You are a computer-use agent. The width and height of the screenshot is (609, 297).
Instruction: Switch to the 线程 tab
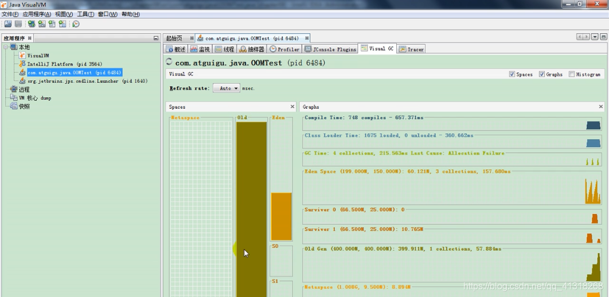pos(224,49)
